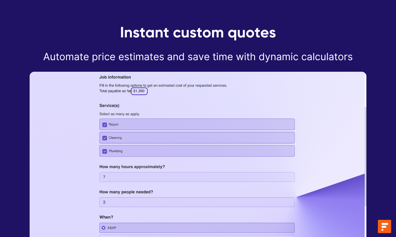Click the "When?" question label
The image size is (396, 237).
tap(106, 217)
